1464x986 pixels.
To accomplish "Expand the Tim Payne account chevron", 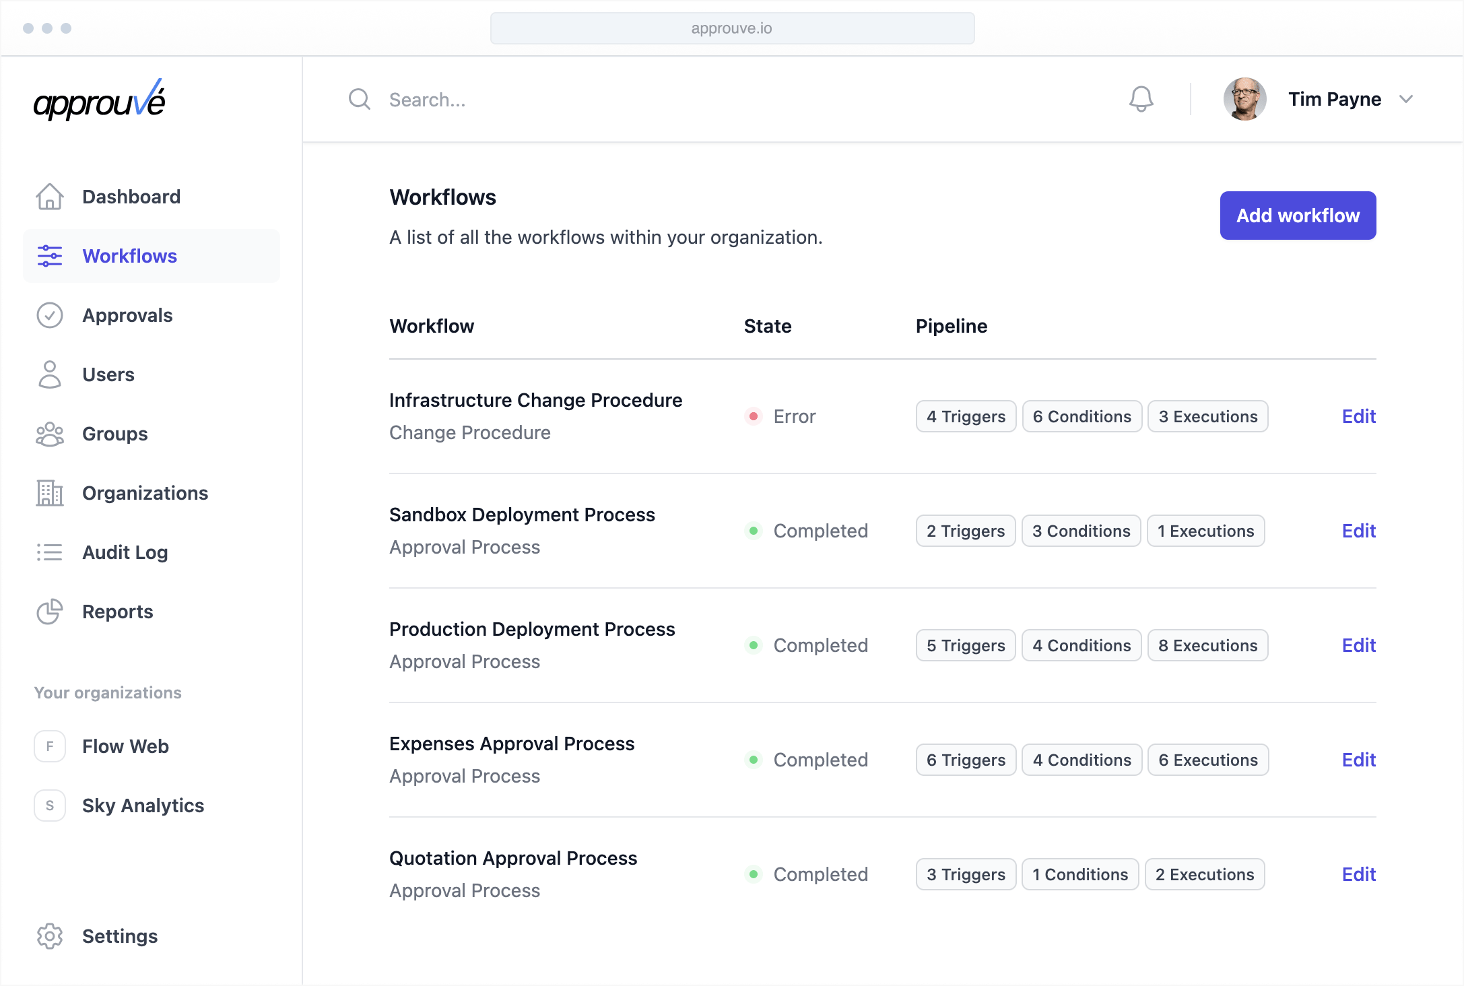I will [1406, 99].
